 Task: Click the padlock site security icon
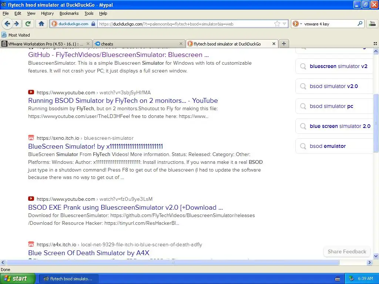[x=93, y=24]
